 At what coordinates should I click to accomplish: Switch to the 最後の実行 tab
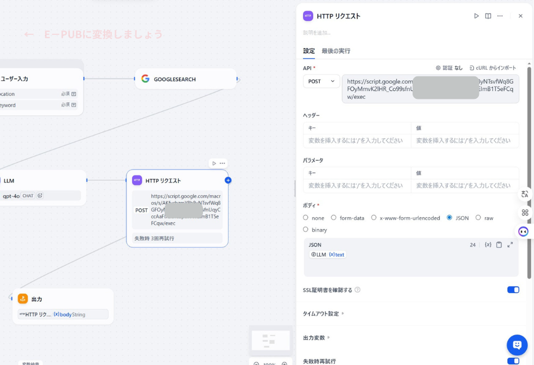pyautogui.click(x=336, y=51)
